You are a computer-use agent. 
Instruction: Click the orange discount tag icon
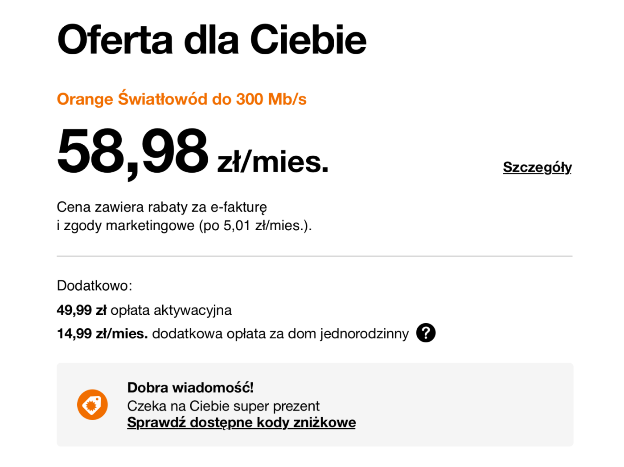click(x=92, y=405)
